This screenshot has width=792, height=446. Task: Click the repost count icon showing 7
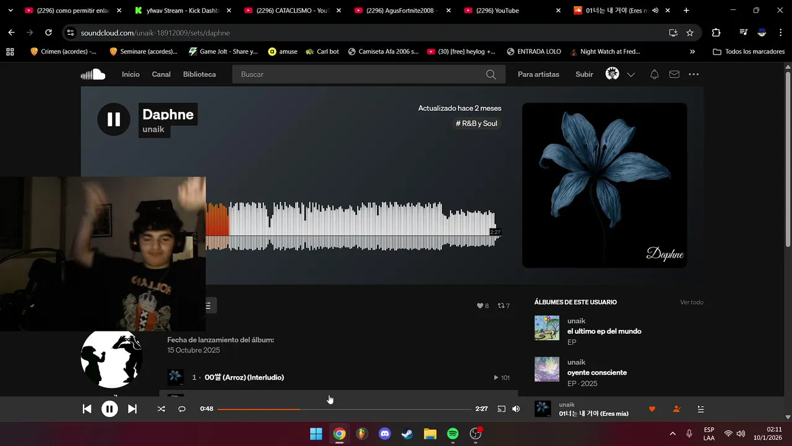point(504,305)
